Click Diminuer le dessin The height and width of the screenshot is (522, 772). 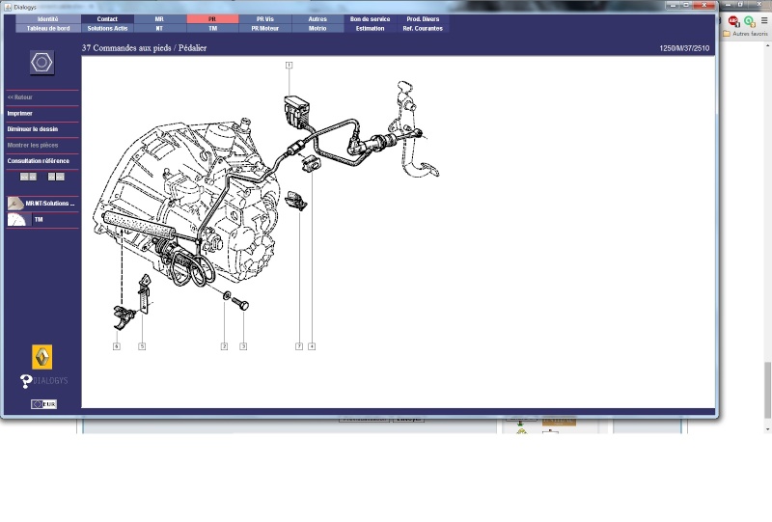click(x=33, y=129)
